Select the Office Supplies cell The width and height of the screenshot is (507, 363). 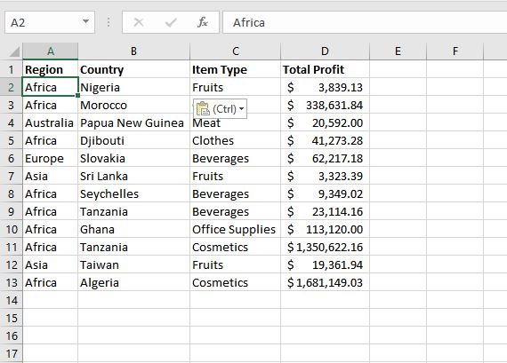pyautogui.click(x=235, y=229)
